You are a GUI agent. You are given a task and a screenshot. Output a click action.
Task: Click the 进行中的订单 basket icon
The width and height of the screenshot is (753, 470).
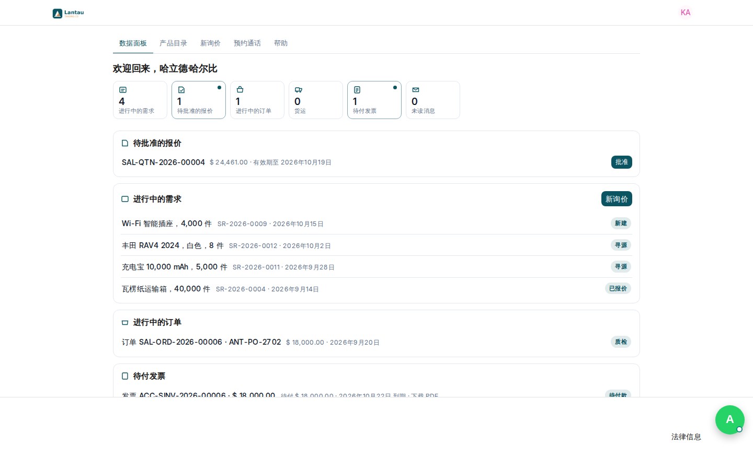pos(240,90)
